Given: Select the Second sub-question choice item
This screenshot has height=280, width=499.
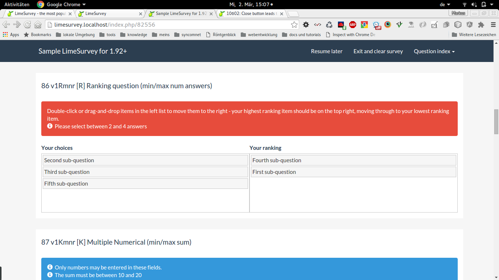Looking at the screenshot, I should pyautogui.click(x=145, y=160).
